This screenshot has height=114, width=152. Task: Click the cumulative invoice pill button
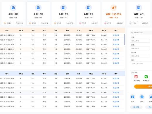pos(136,107)
